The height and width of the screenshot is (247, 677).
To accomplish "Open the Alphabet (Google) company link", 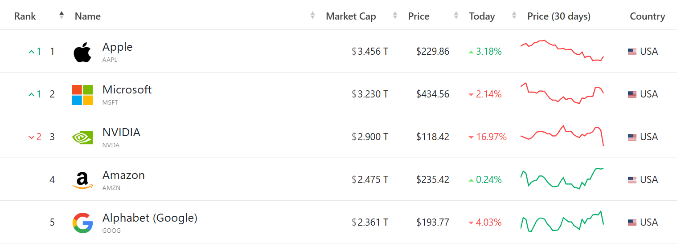I will pos(150,218).
